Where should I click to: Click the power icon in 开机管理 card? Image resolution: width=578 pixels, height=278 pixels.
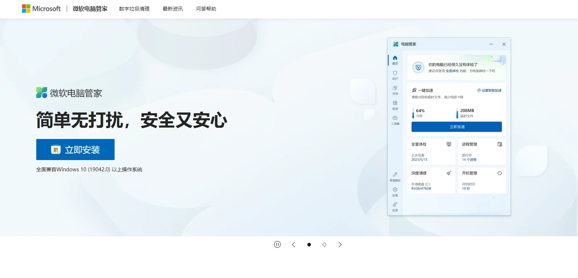click(x=500, y=173)
